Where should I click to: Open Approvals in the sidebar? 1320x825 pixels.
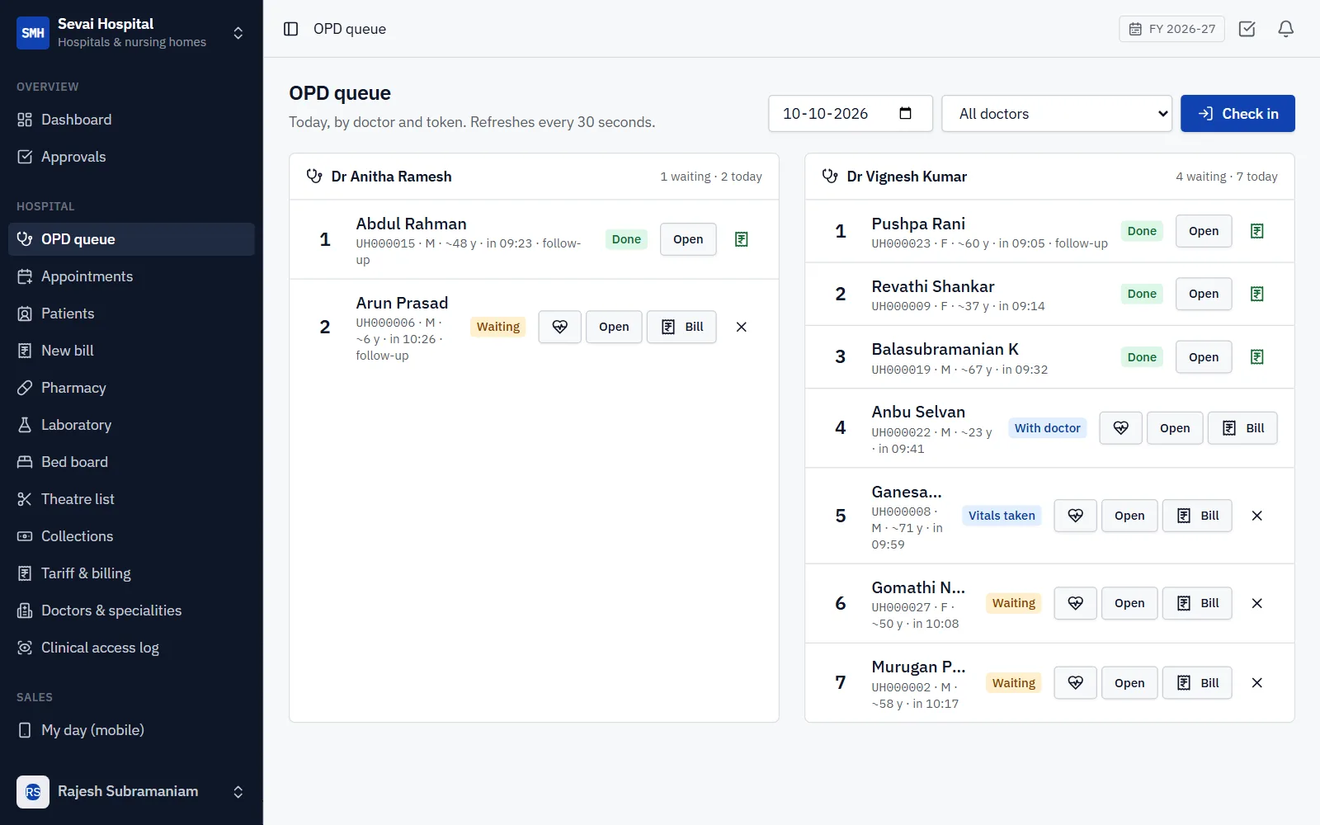pyautogui.click(x=132, y=157)
